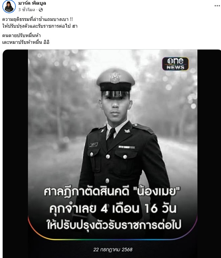Click the date 22 กรกฎาคม 2568
The height and width of the screenshot is (258, 221).
coord(113,250)
